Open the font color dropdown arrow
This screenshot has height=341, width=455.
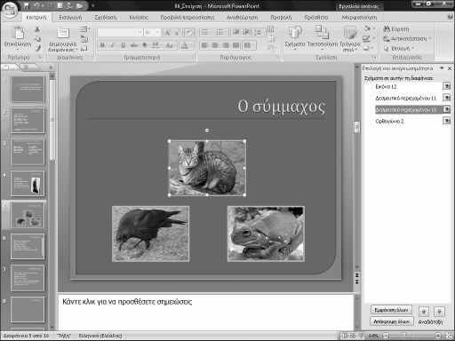191,45
